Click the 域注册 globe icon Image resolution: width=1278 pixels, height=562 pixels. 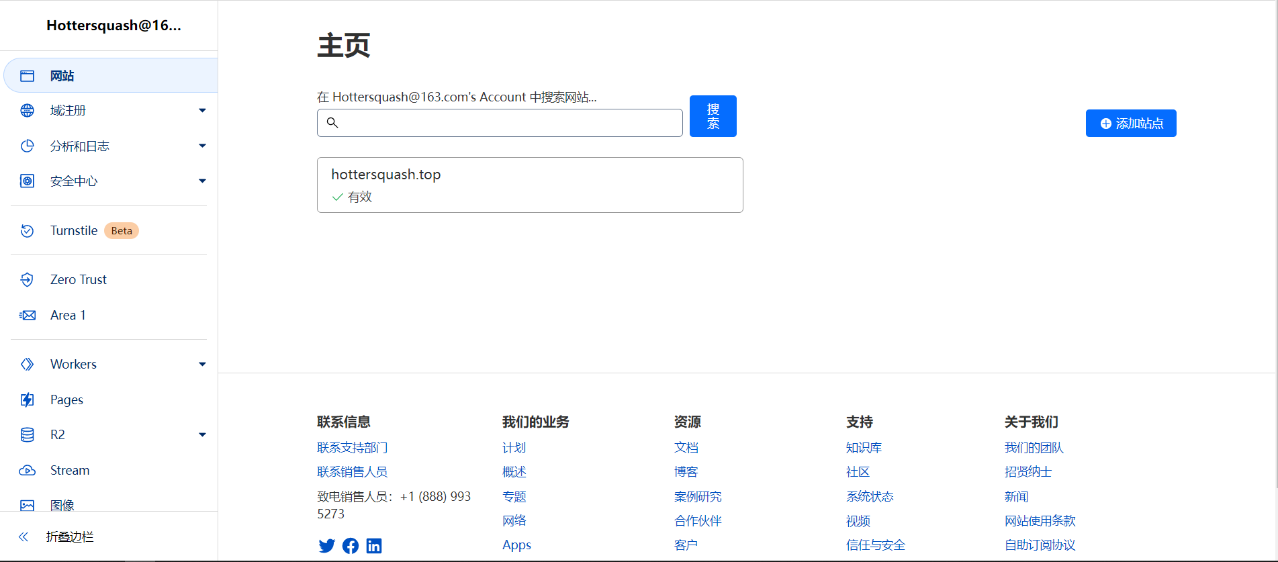point(27,111)
